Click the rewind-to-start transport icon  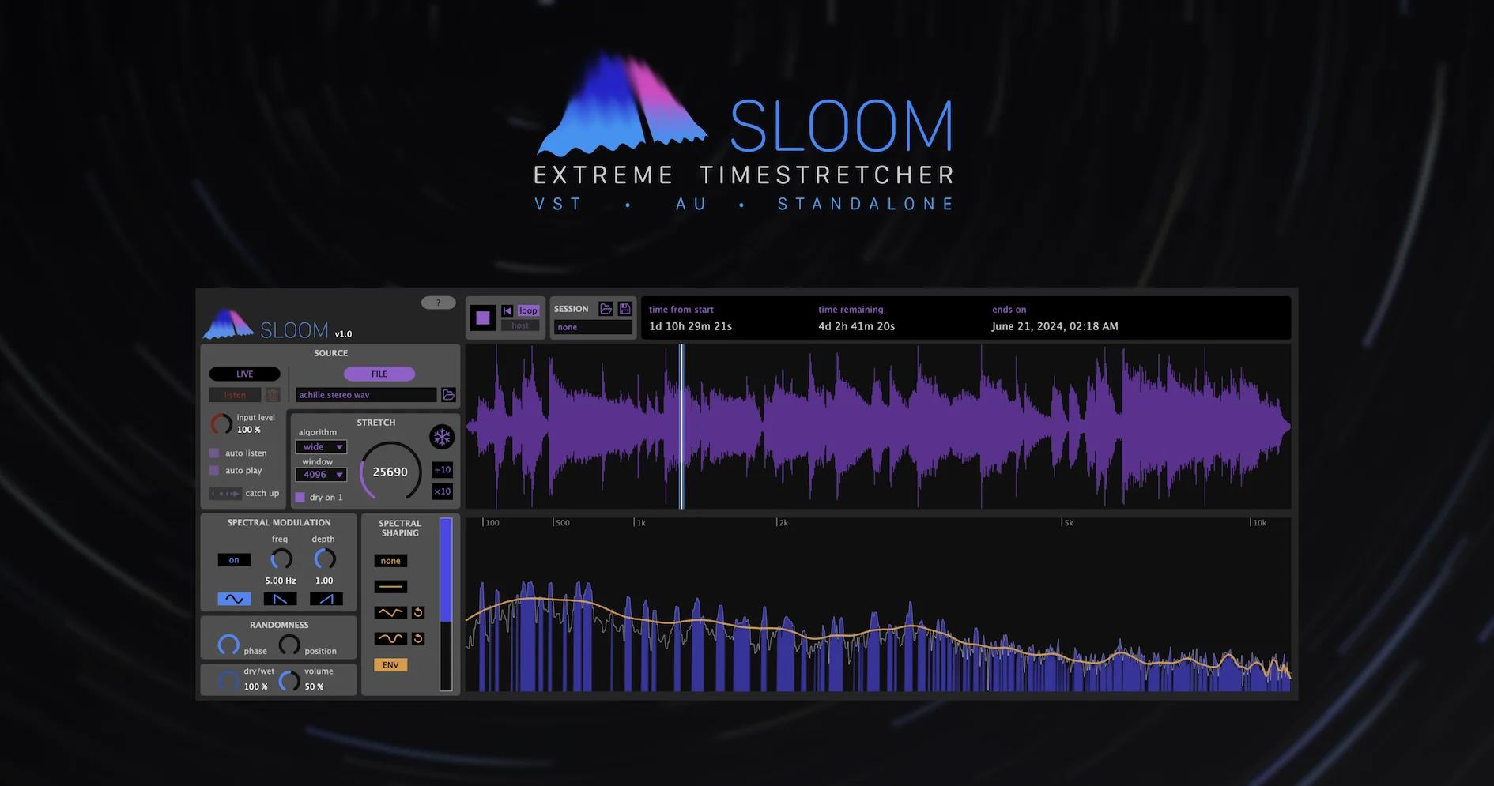point(507,311)
